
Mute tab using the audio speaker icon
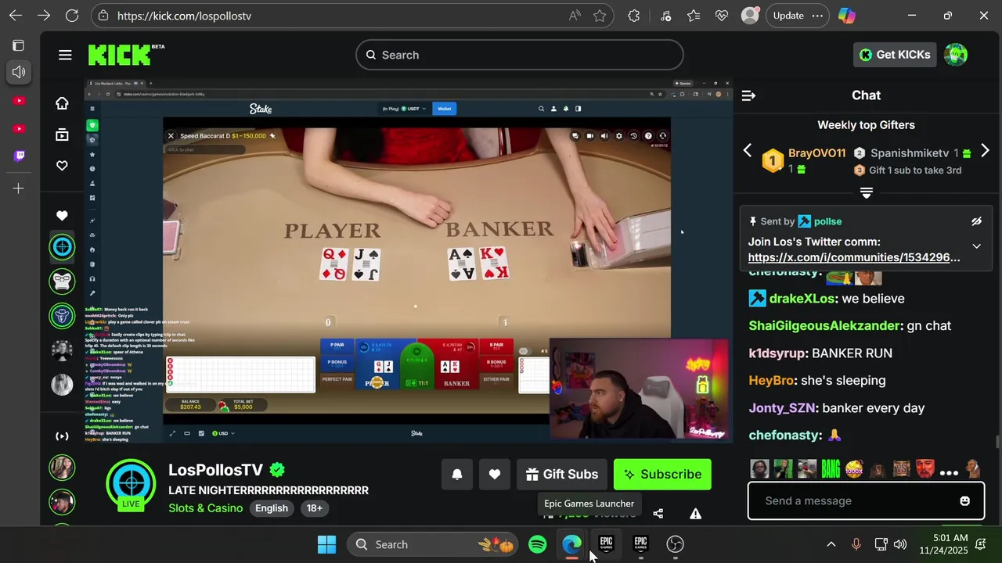[x=19, y=72]
